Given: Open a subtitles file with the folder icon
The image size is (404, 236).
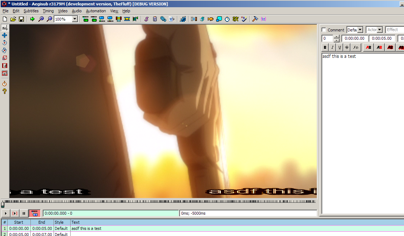Looking at the screenshot, I should tap(13, 19).
